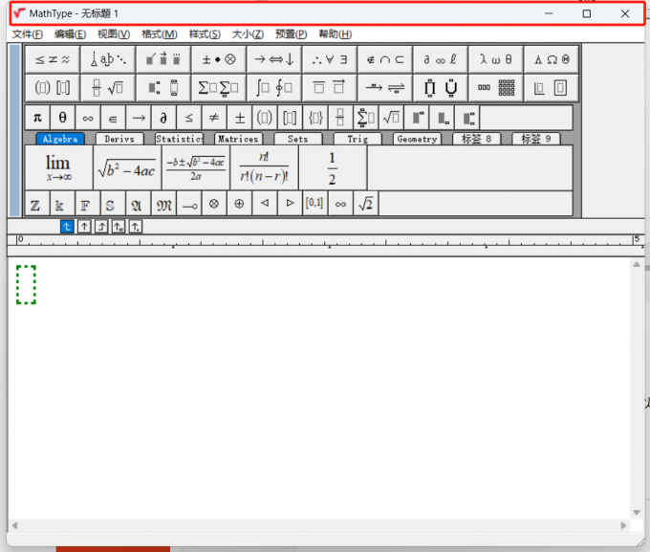This screenshot has height=552, width=650.
Task: Open the underbar and overbar templates palette
Action: (x=330, y=88)
